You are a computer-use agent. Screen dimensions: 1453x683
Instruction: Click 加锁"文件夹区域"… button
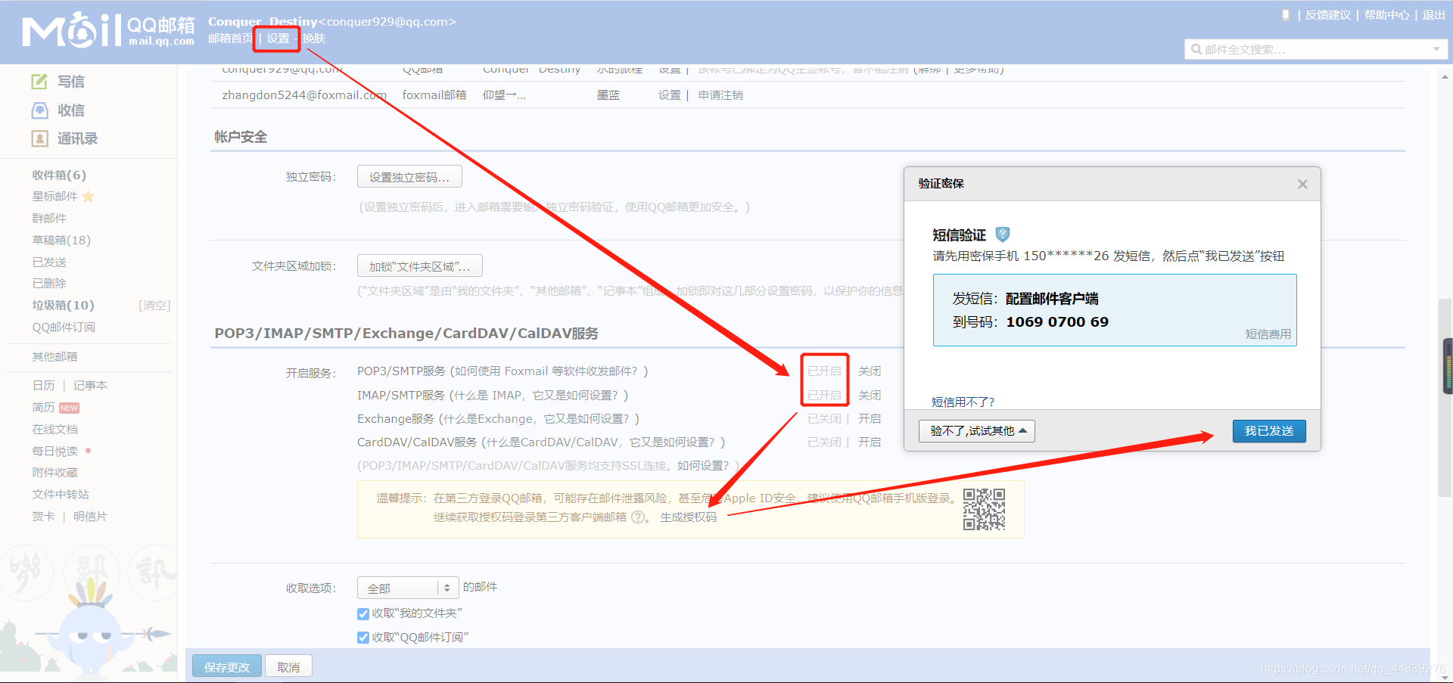[x=420, y=266]
